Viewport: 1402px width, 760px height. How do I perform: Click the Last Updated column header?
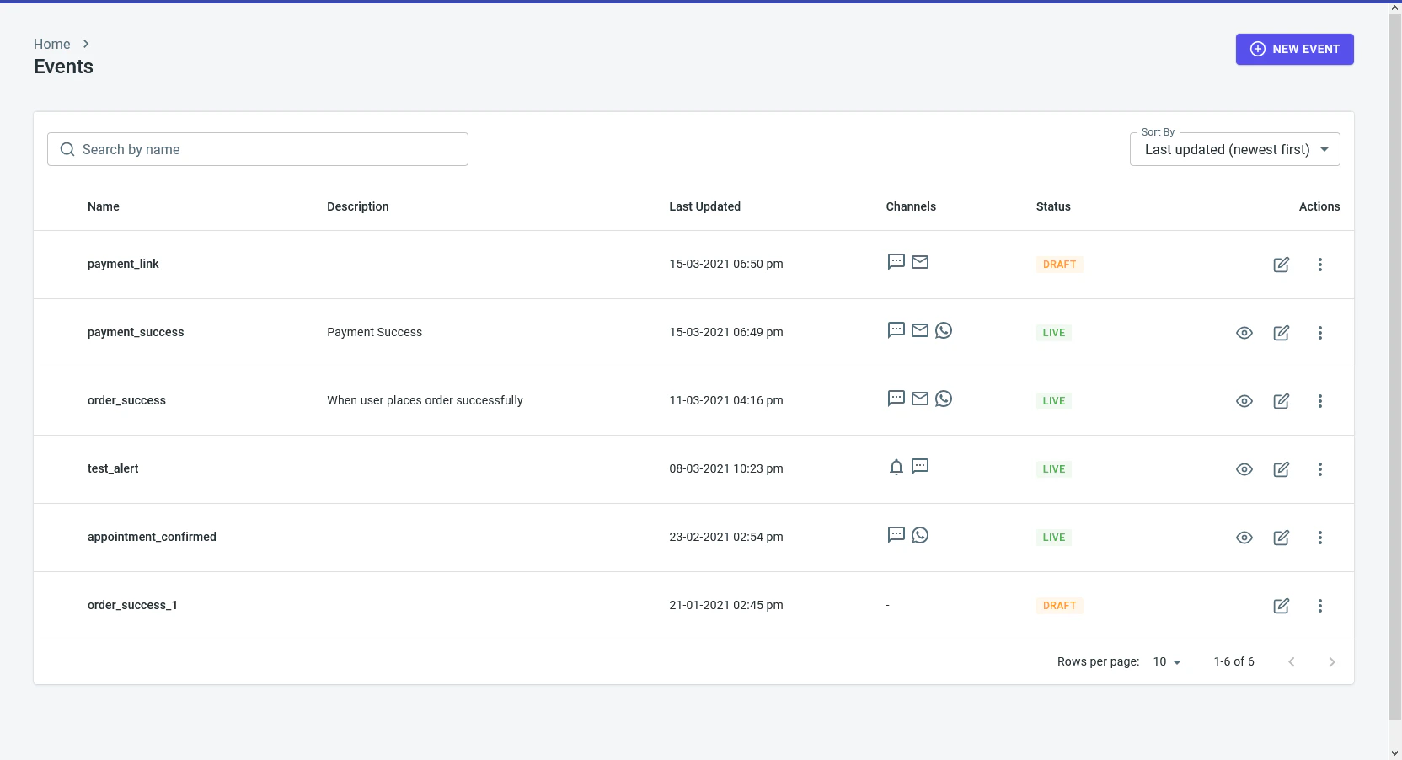coord(705,206)
